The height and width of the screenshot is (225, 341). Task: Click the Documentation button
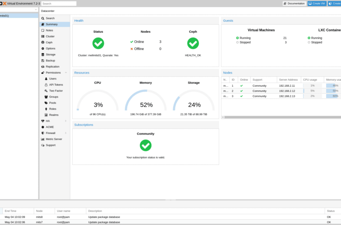tap(294, 3)
